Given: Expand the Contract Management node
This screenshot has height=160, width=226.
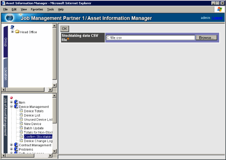Looking at the screenshot, I should [x=11, y=145].
